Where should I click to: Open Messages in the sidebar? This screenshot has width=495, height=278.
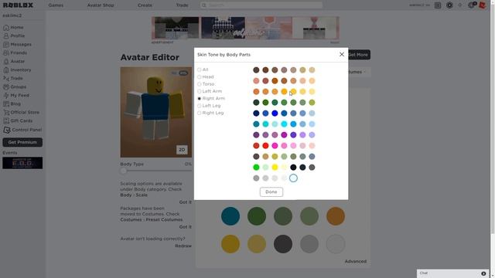tap(17, 45)
